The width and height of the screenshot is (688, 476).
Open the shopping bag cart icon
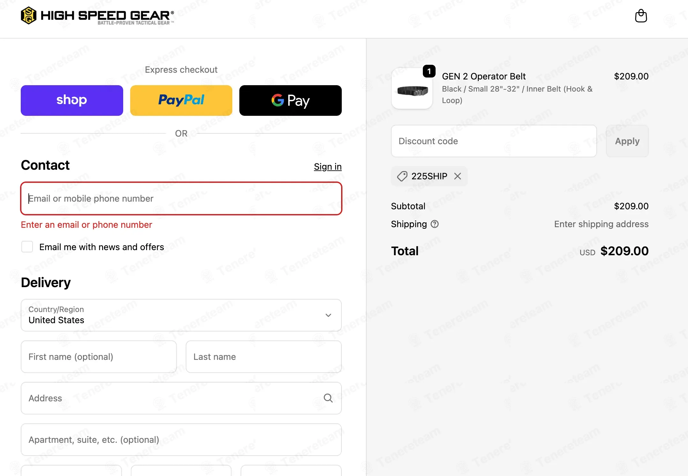point(641,16)
